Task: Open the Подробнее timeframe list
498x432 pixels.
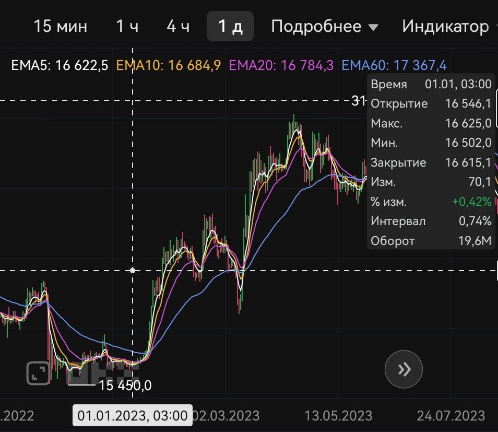Action: click(325, 26)
